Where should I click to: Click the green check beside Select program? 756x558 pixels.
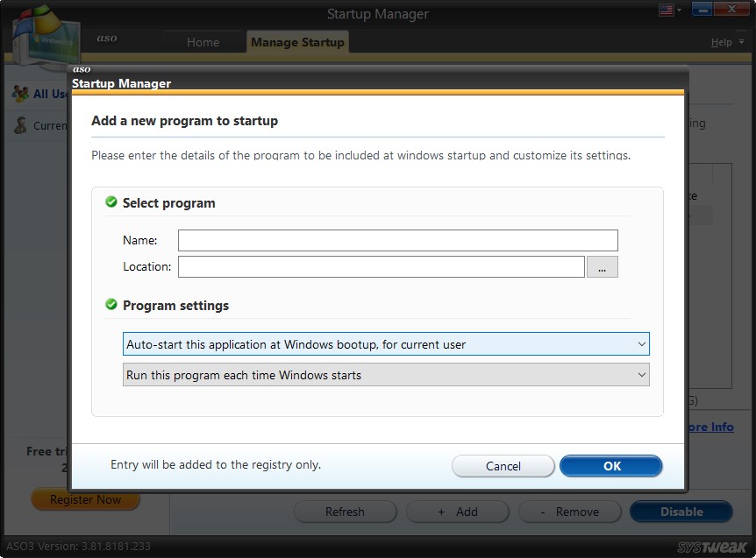111,201
